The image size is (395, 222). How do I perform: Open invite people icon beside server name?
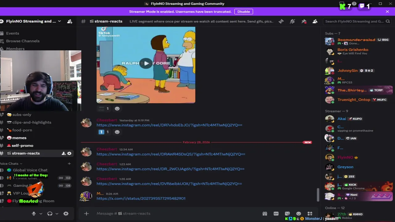[70, 21]
